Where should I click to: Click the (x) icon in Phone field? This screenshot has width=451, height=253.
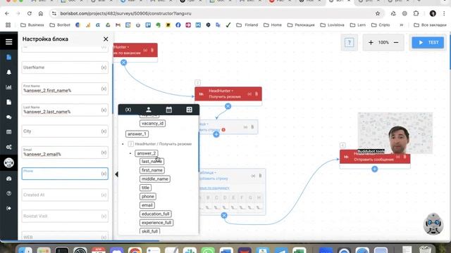click(104, 174)
